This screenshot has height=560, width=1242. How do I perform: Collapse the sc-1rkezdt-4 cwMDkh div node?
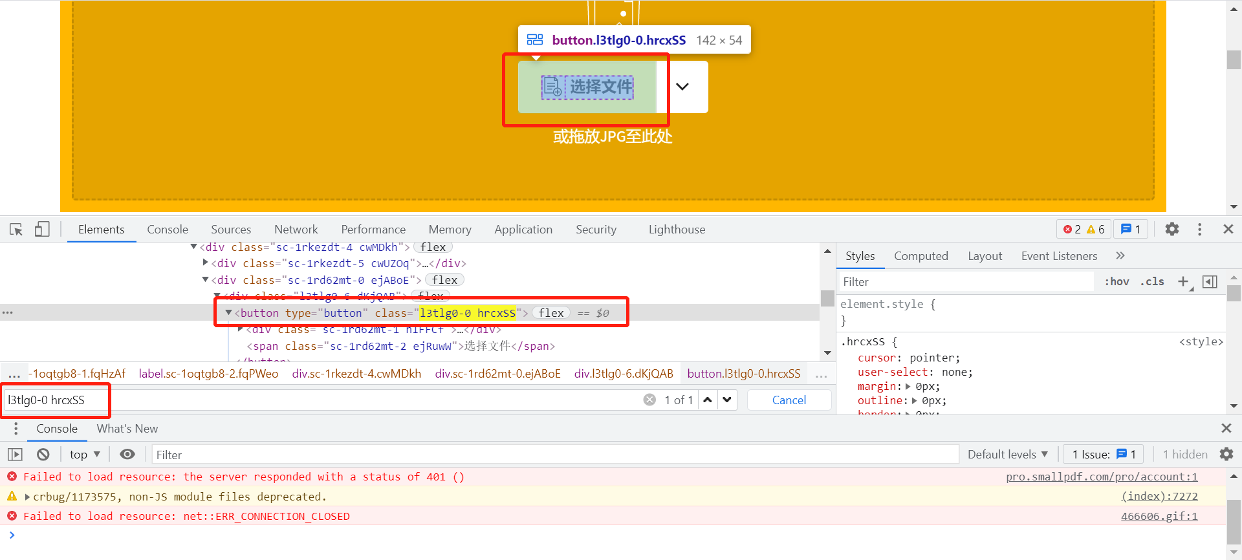(193, 246)
